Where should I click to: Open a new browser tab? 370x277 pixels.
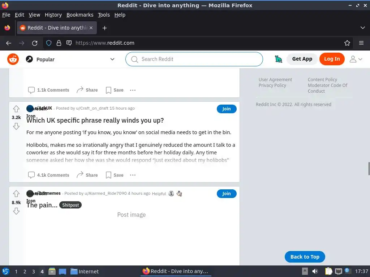click(104, 28)
